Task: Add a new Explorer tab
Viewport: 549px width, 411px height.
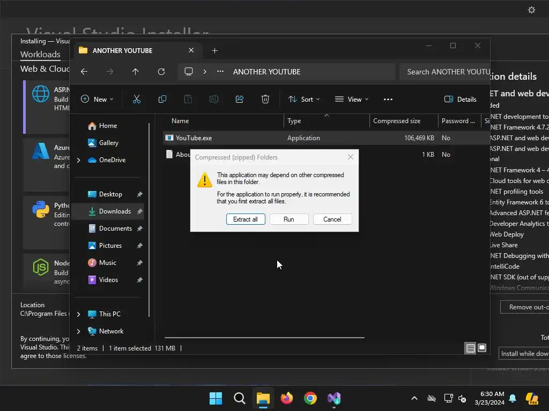Action: click(x=214, y=51)
